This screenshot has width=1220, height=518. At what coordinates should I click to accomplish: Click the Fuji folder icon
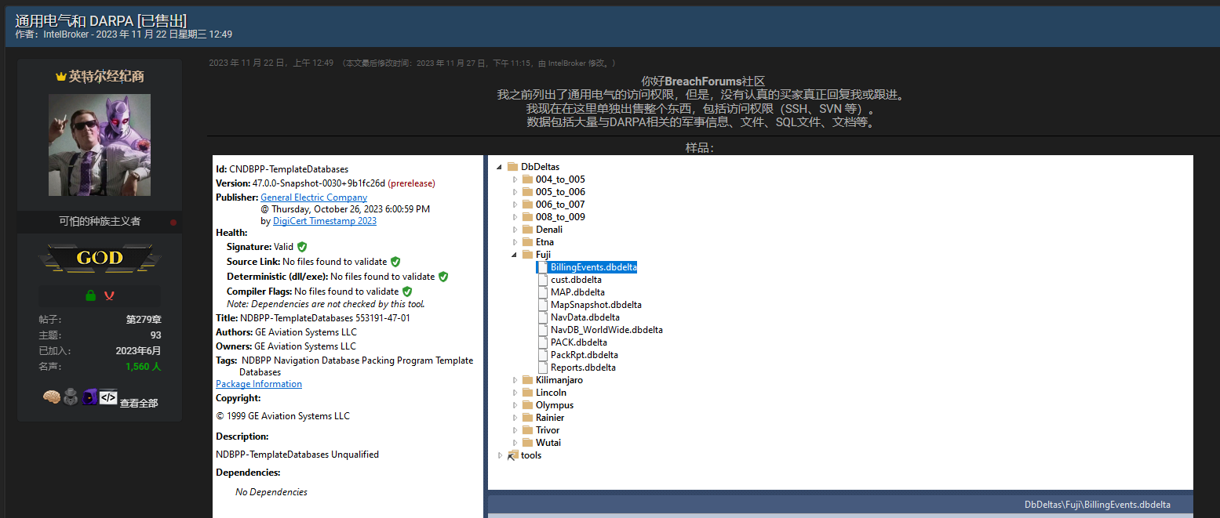coord(527,255)
